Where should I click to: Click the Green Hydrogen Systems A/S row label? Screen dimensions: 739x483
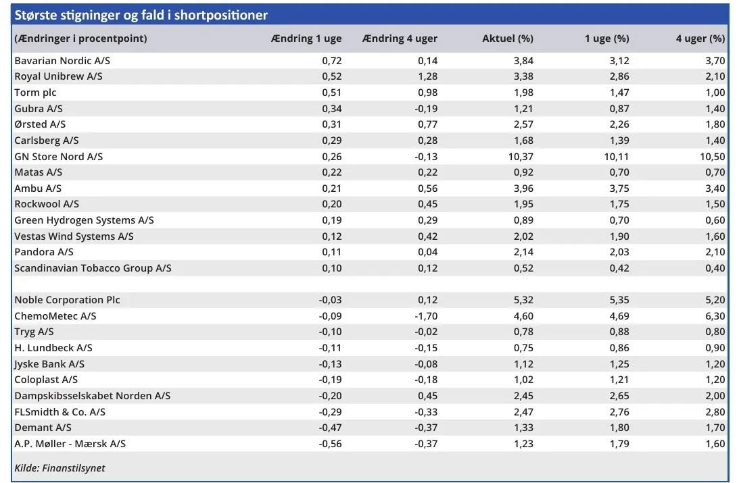pos(84,220)
